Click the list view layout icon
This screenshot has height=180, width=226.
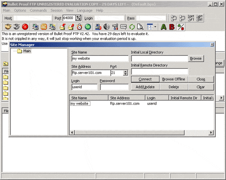coord(150,27)
